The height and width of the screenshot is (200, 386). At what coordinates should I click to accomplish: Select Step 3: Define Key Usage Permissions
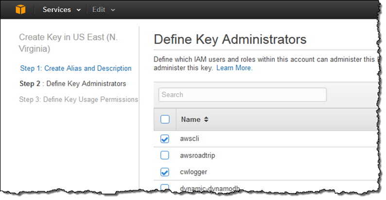coord(79,99)
